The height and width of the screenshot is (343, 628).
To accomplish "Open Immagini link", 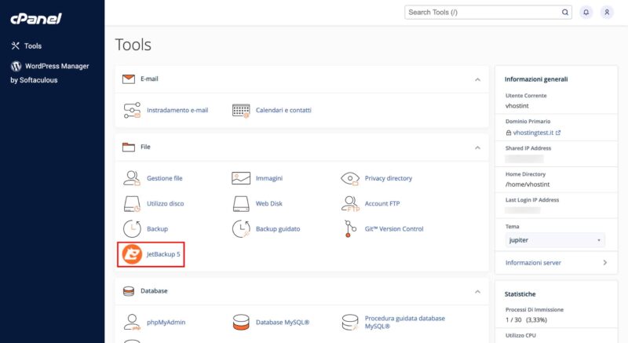I will point(269,178).
